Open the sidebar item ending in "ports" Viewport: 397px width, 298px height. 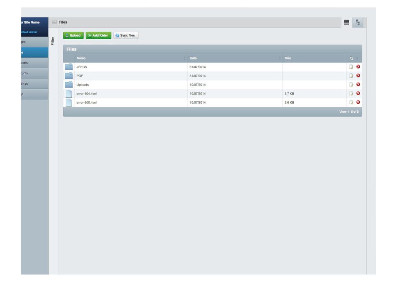(x=35, y=63)
